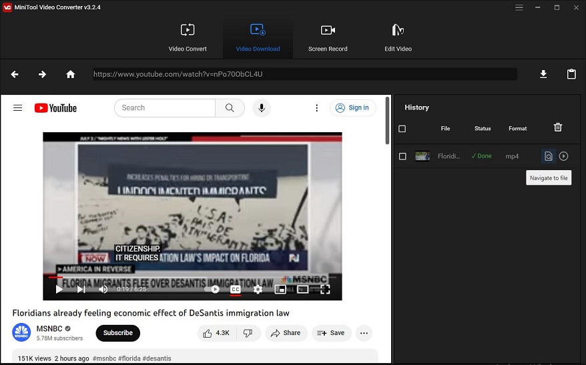Go to the Edit Video tab
The image size is (586, 365).
398,38
